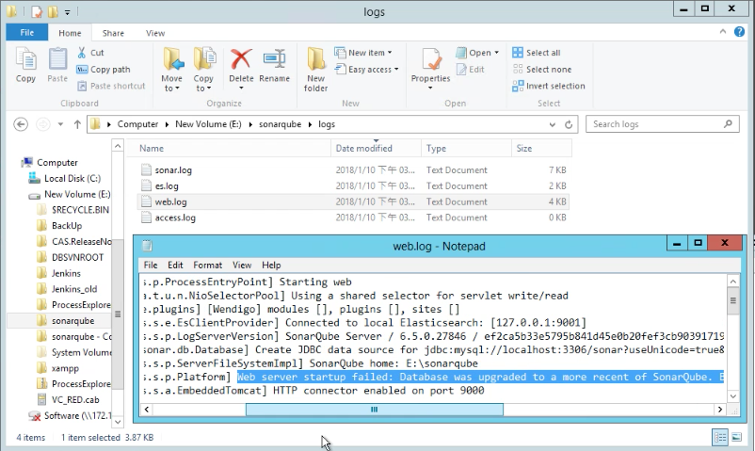The width and height of the screenshot is (755, 451).
Task: Click the Paste clipboard icon
Action: (57, 58)
